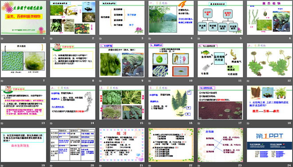
Task: Select slide 17 with red pond photo
Action: 220,102
